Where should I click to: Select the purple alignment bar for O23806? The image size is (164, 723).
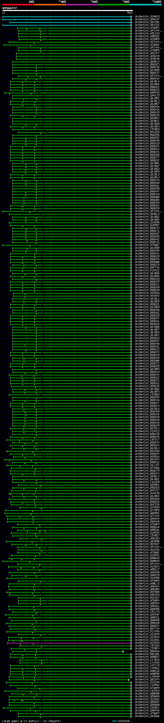(69, 643)
